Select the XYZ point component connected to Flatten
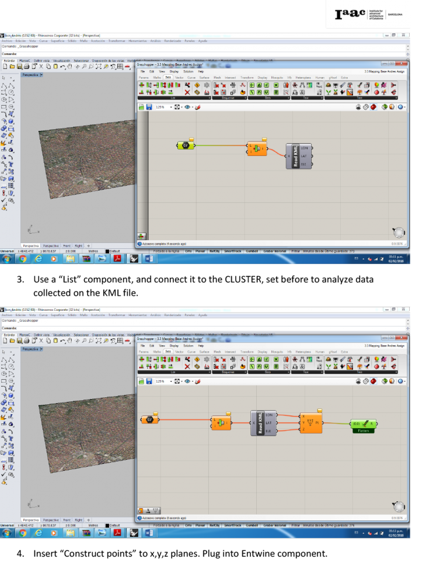Viewport: 426px width, 562px height. [311, 423]
